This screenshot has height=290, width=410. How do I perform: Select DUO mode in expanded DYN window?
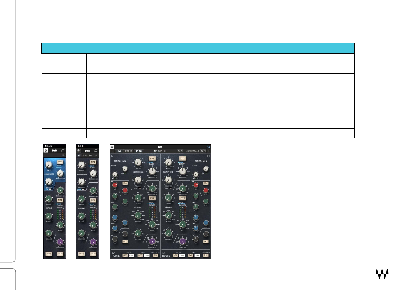[160, 151]
